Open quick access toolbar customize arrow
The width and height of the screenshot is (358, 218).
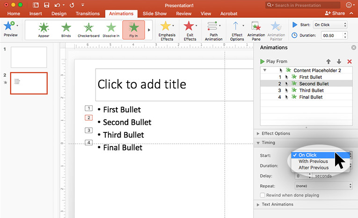click(x=83, y=5)
